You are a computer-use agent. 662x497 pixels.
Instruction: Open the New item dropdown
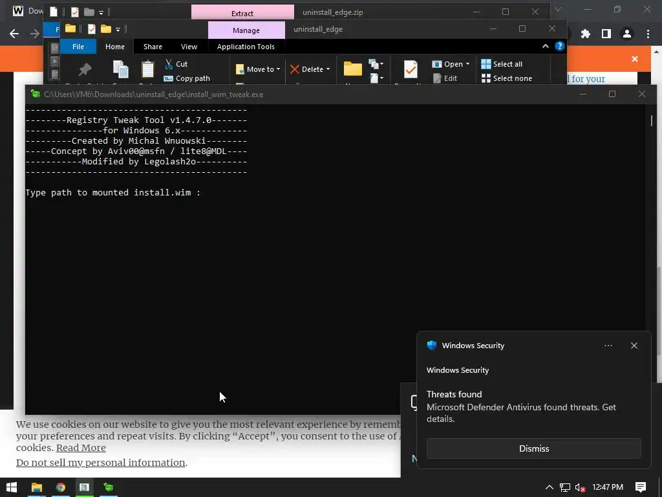click(x=376, y=64)
